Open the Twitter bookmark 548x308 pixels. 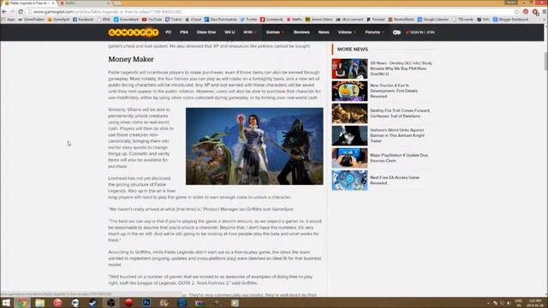[249, 20]
